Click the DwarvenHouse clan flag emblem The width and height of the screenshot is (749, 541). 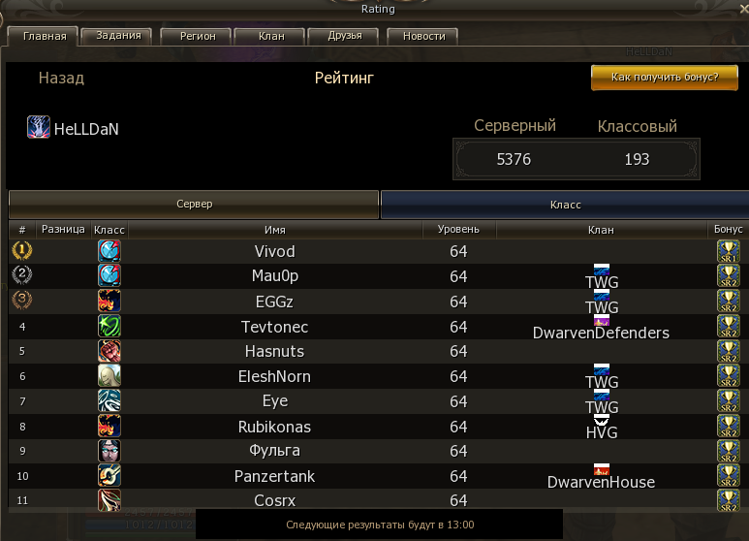[x=602, y=469]
